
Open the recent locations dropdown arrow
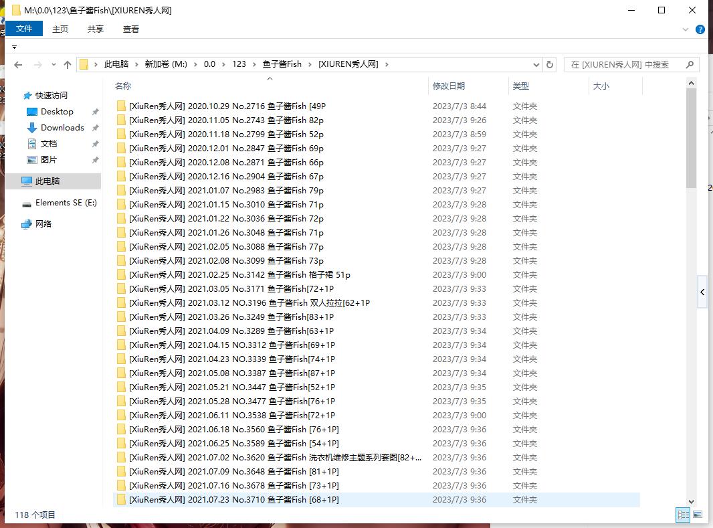[x=54, y=65]
